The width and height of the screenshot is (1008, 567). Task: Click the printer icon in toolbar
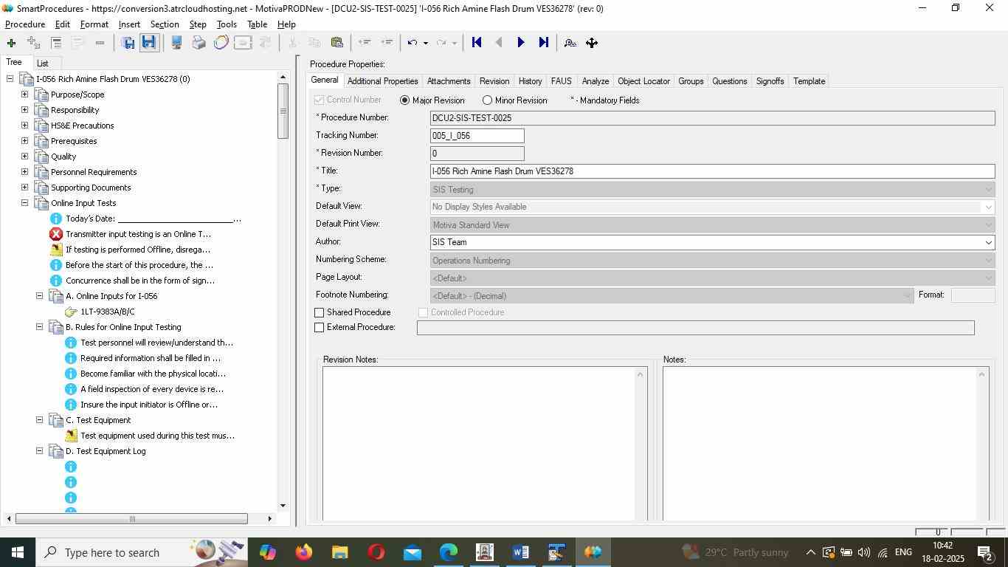[x=199, y=43]
